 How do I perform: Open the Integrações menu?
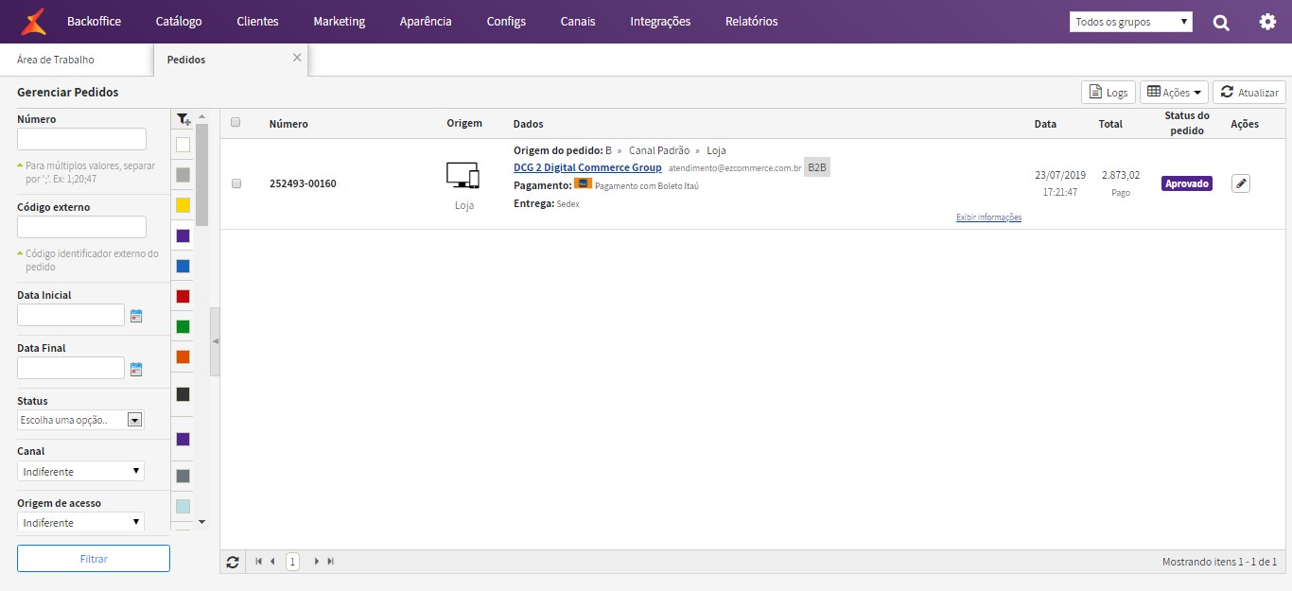660,22
